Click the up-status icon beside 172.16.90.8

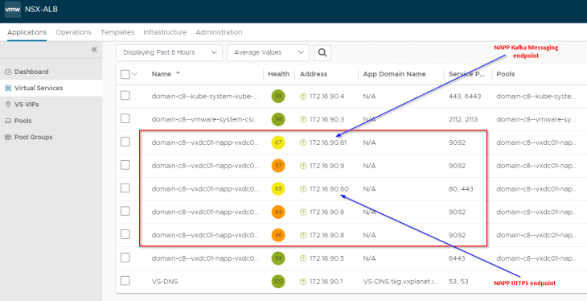point(303,235)
